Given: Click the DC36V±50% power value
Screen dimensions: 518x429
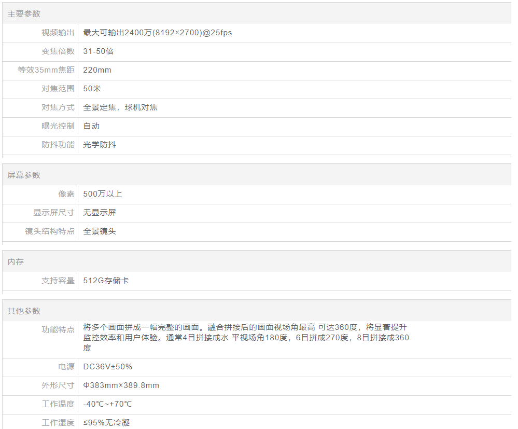Looking at the screenshot, I should (x=107, y=367).
